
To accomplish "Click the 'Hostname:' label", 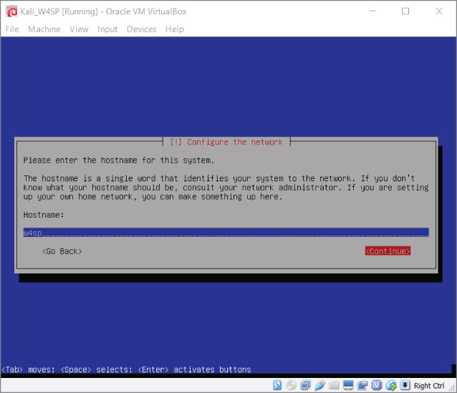I will point(44,215).
